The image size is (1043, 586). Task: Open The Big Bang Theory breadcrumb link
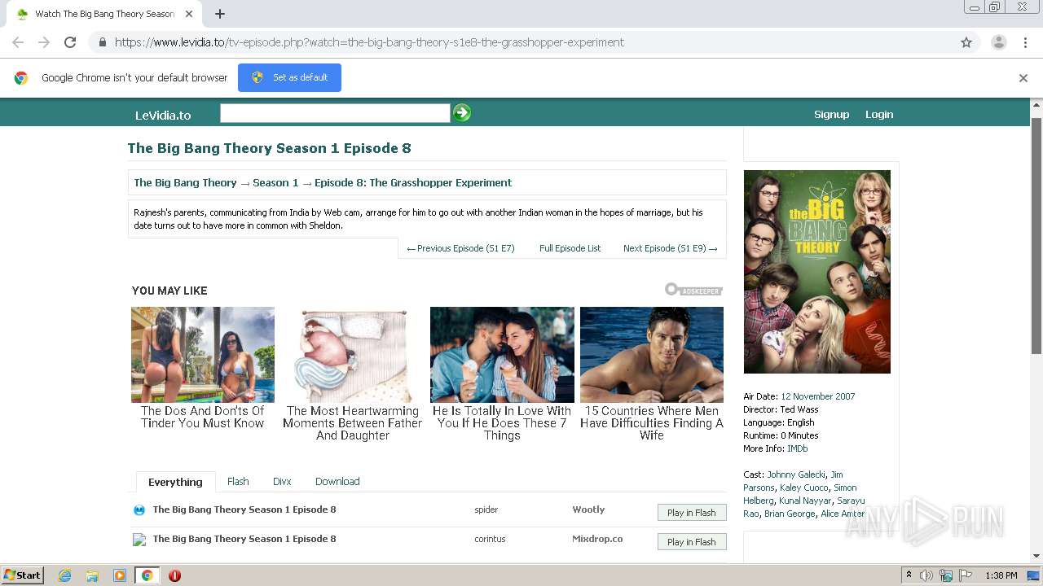(x=185, y=183)
